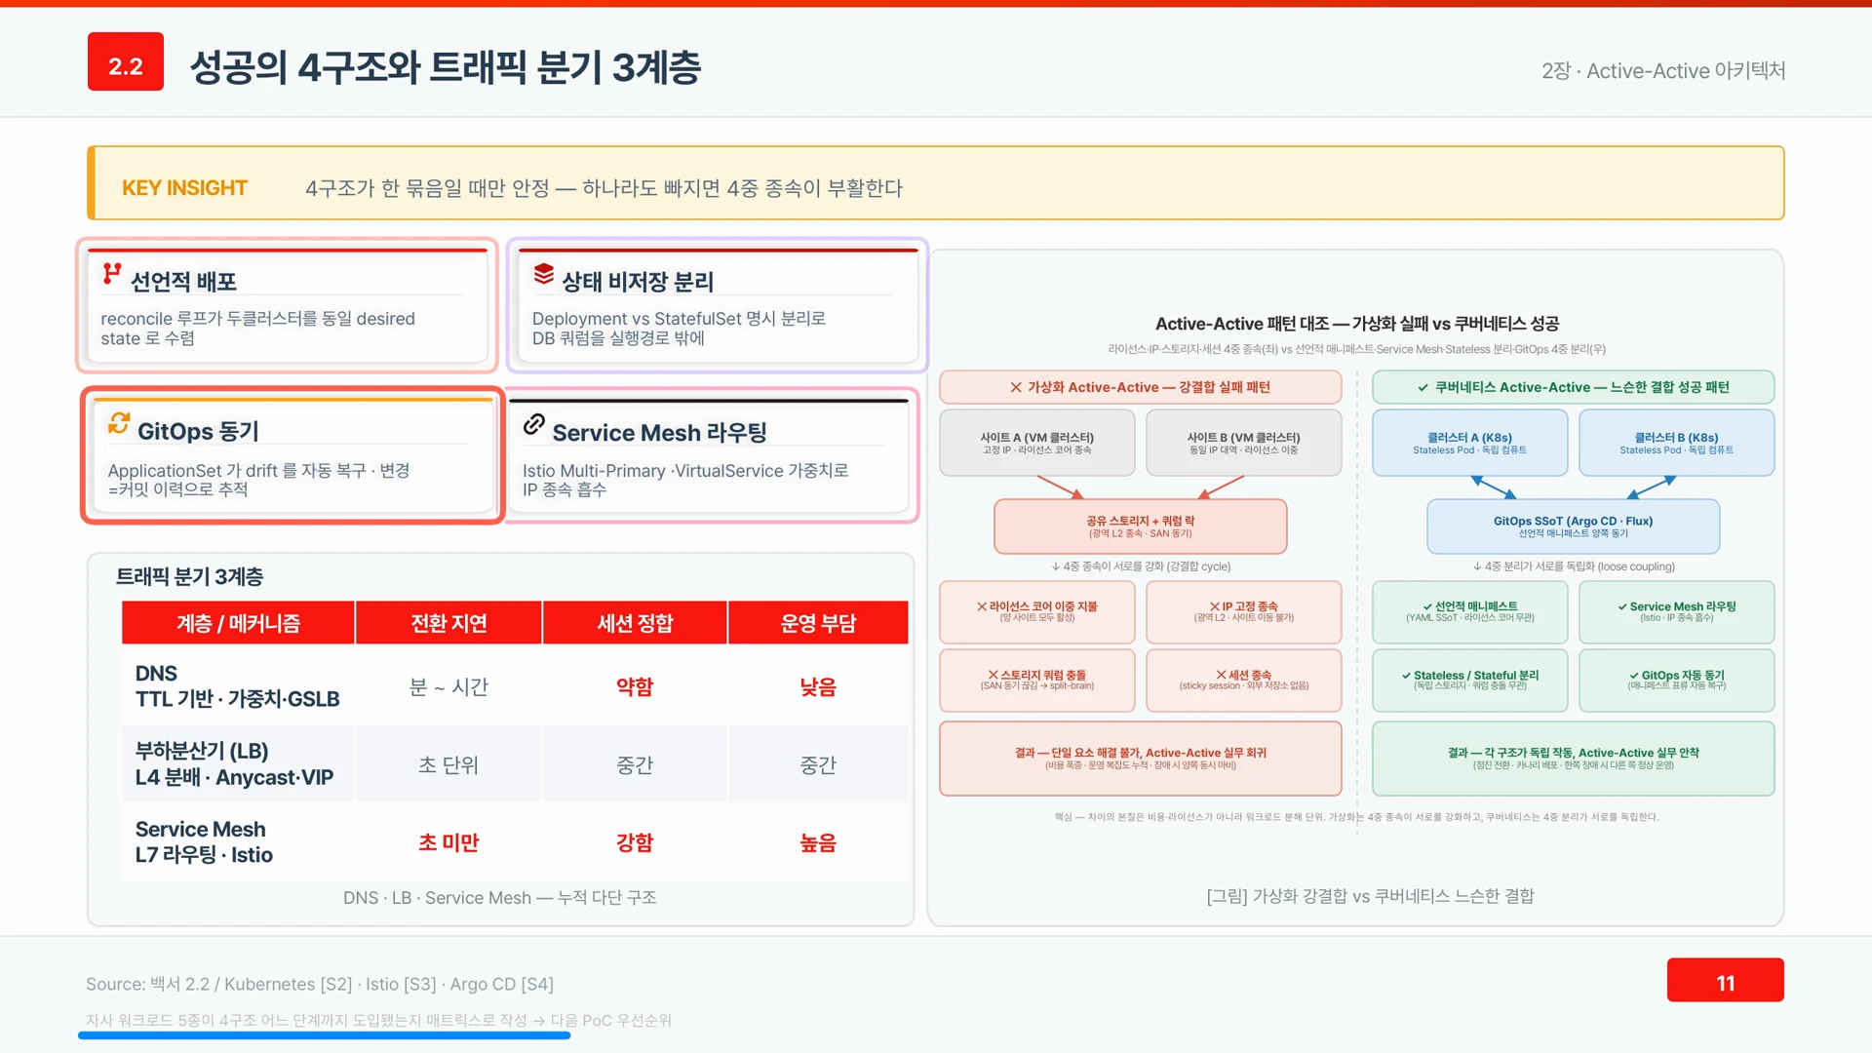Click the 부하분산기 (LB) row label
Screen dimensions: 1872x1053
click(x=234, y=764)
